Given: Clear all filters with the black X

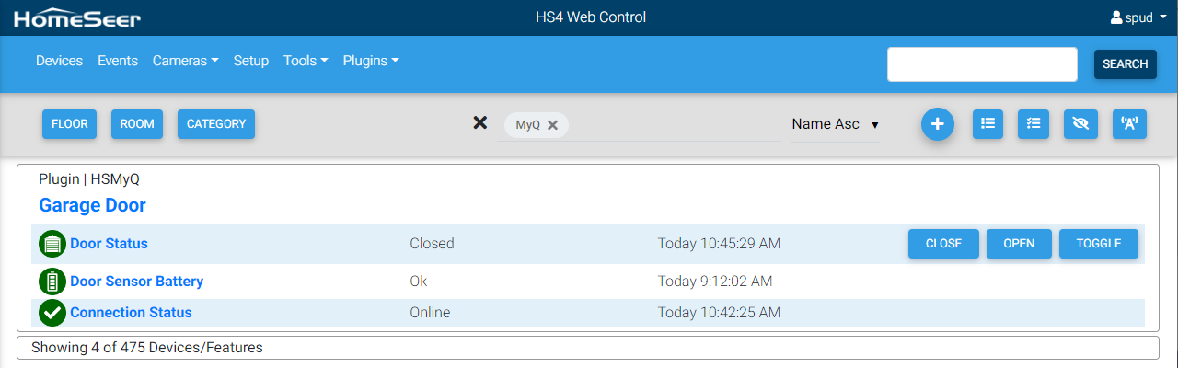Looking at the screenshot, I should [479, 123].
